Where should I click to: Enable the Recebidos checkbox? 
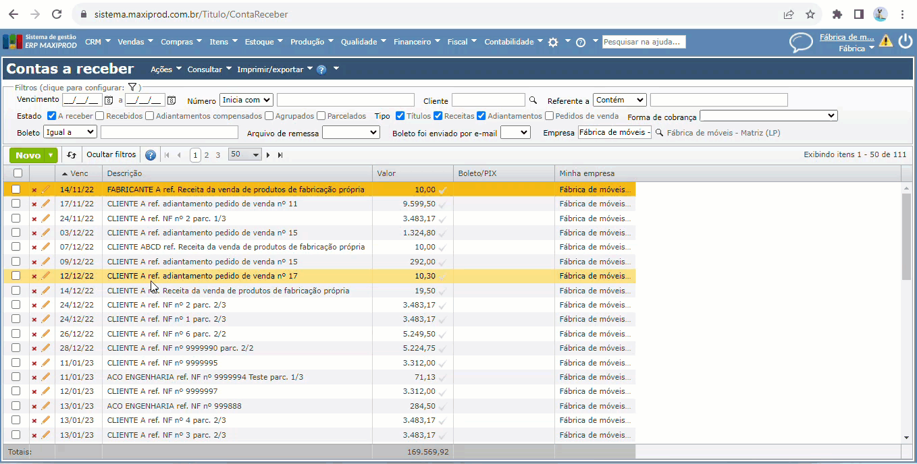[100, 116]
